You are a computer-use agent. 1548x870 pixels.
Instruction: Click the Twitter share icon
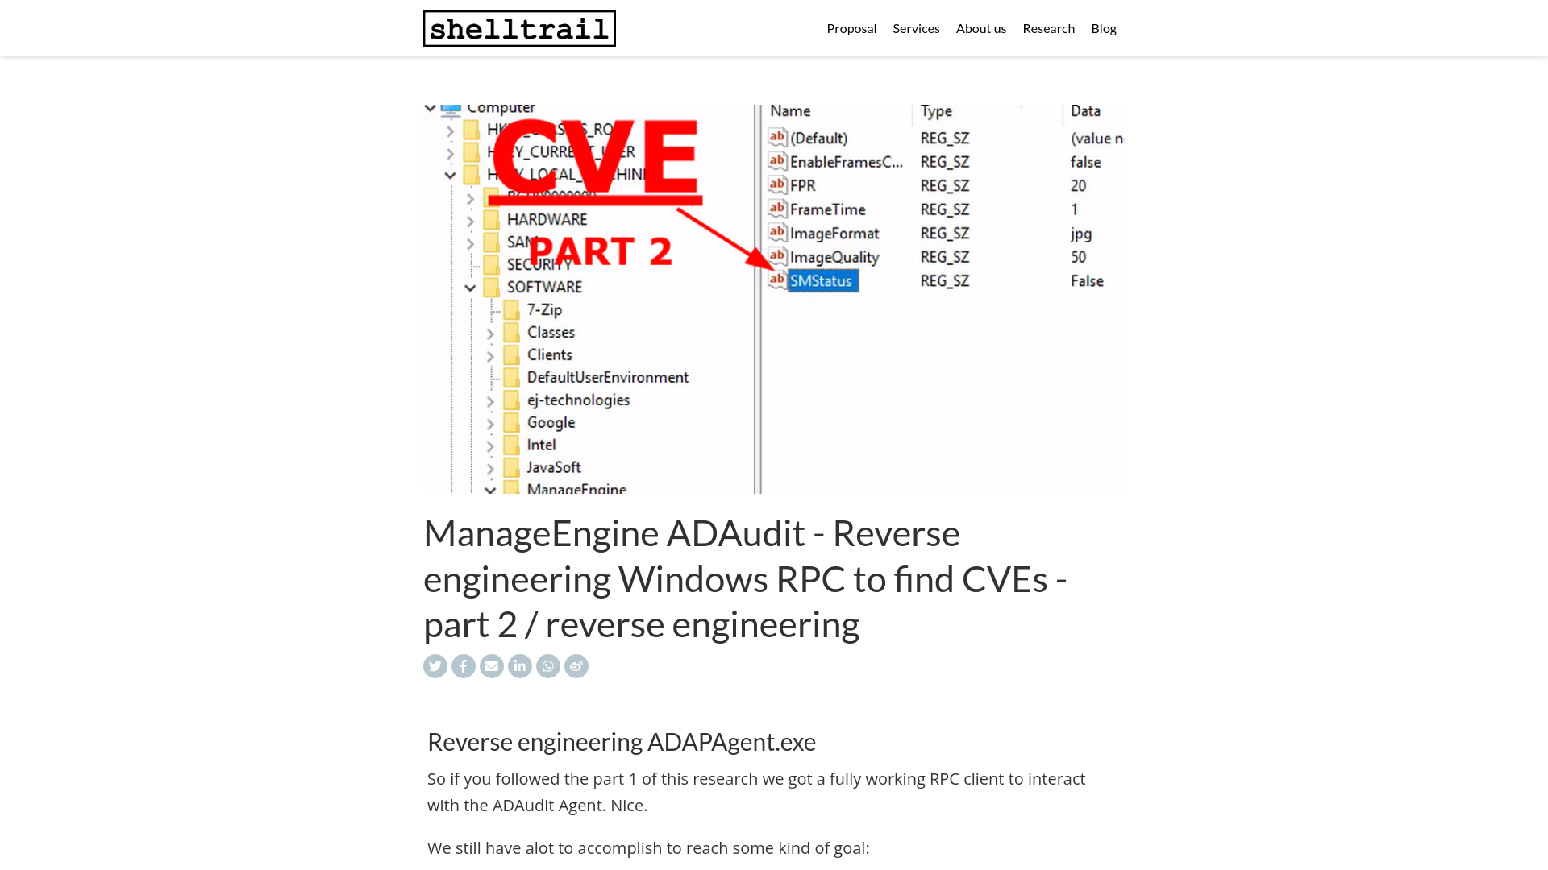435,666
